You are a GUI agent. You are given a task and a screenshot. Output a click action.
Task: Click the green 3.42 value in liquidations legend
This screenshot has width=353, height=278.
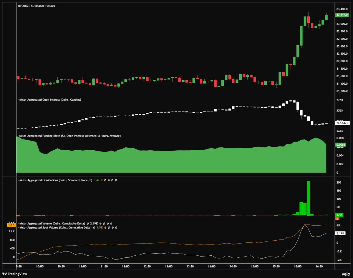[x=96, y=180]
